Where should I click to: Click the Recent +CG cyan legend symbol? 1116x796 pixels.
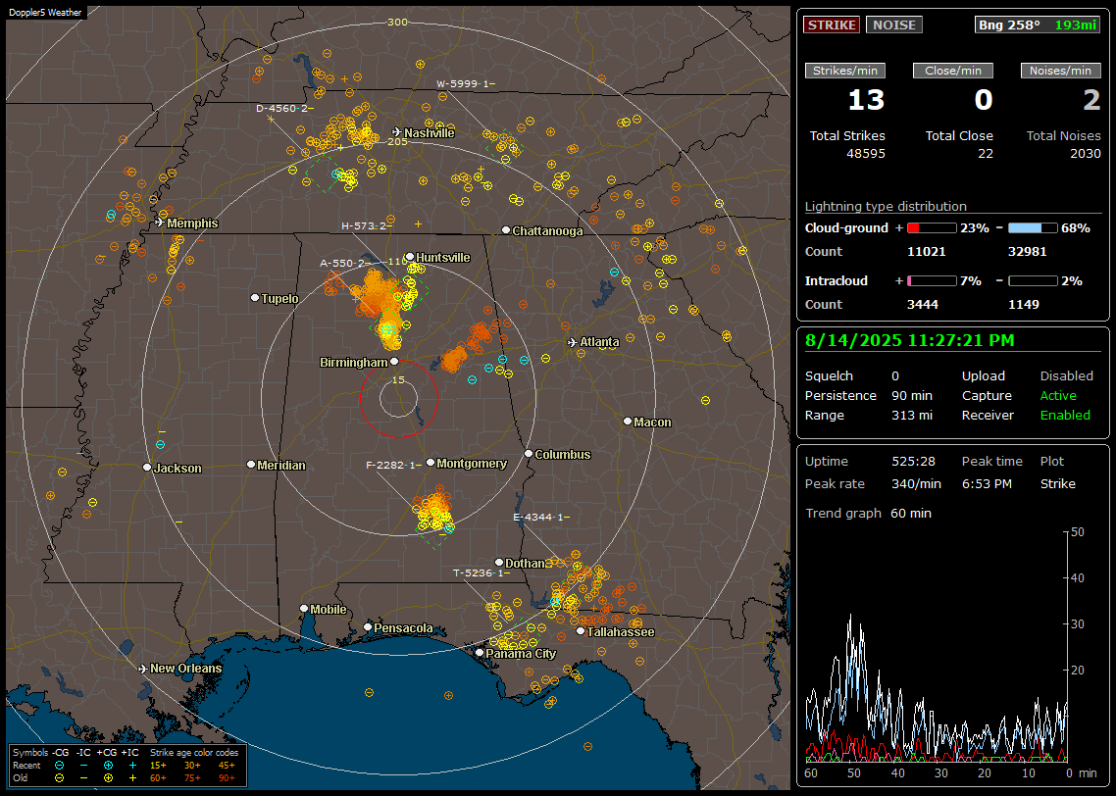click(108, 766)
